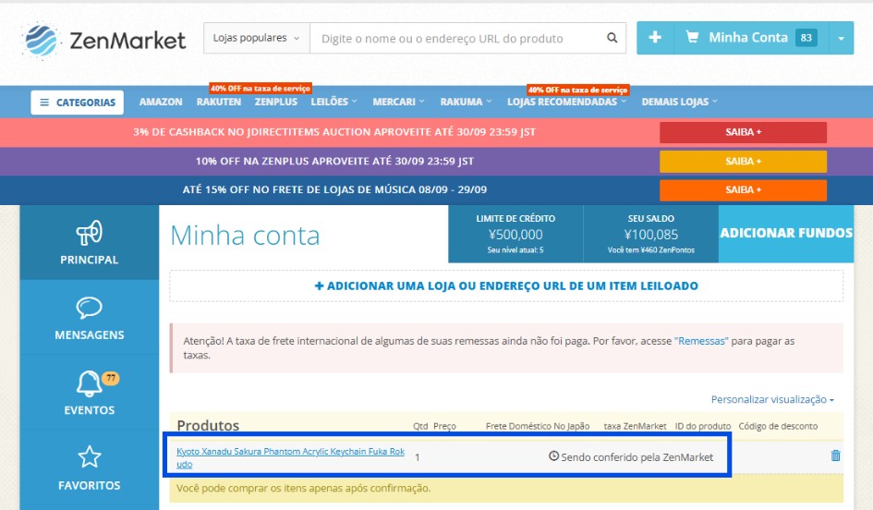Viewport: 873px width, 510px height.
Task: Click the 15% OFF frete de música banner text
Action: (x=334, y=189)
